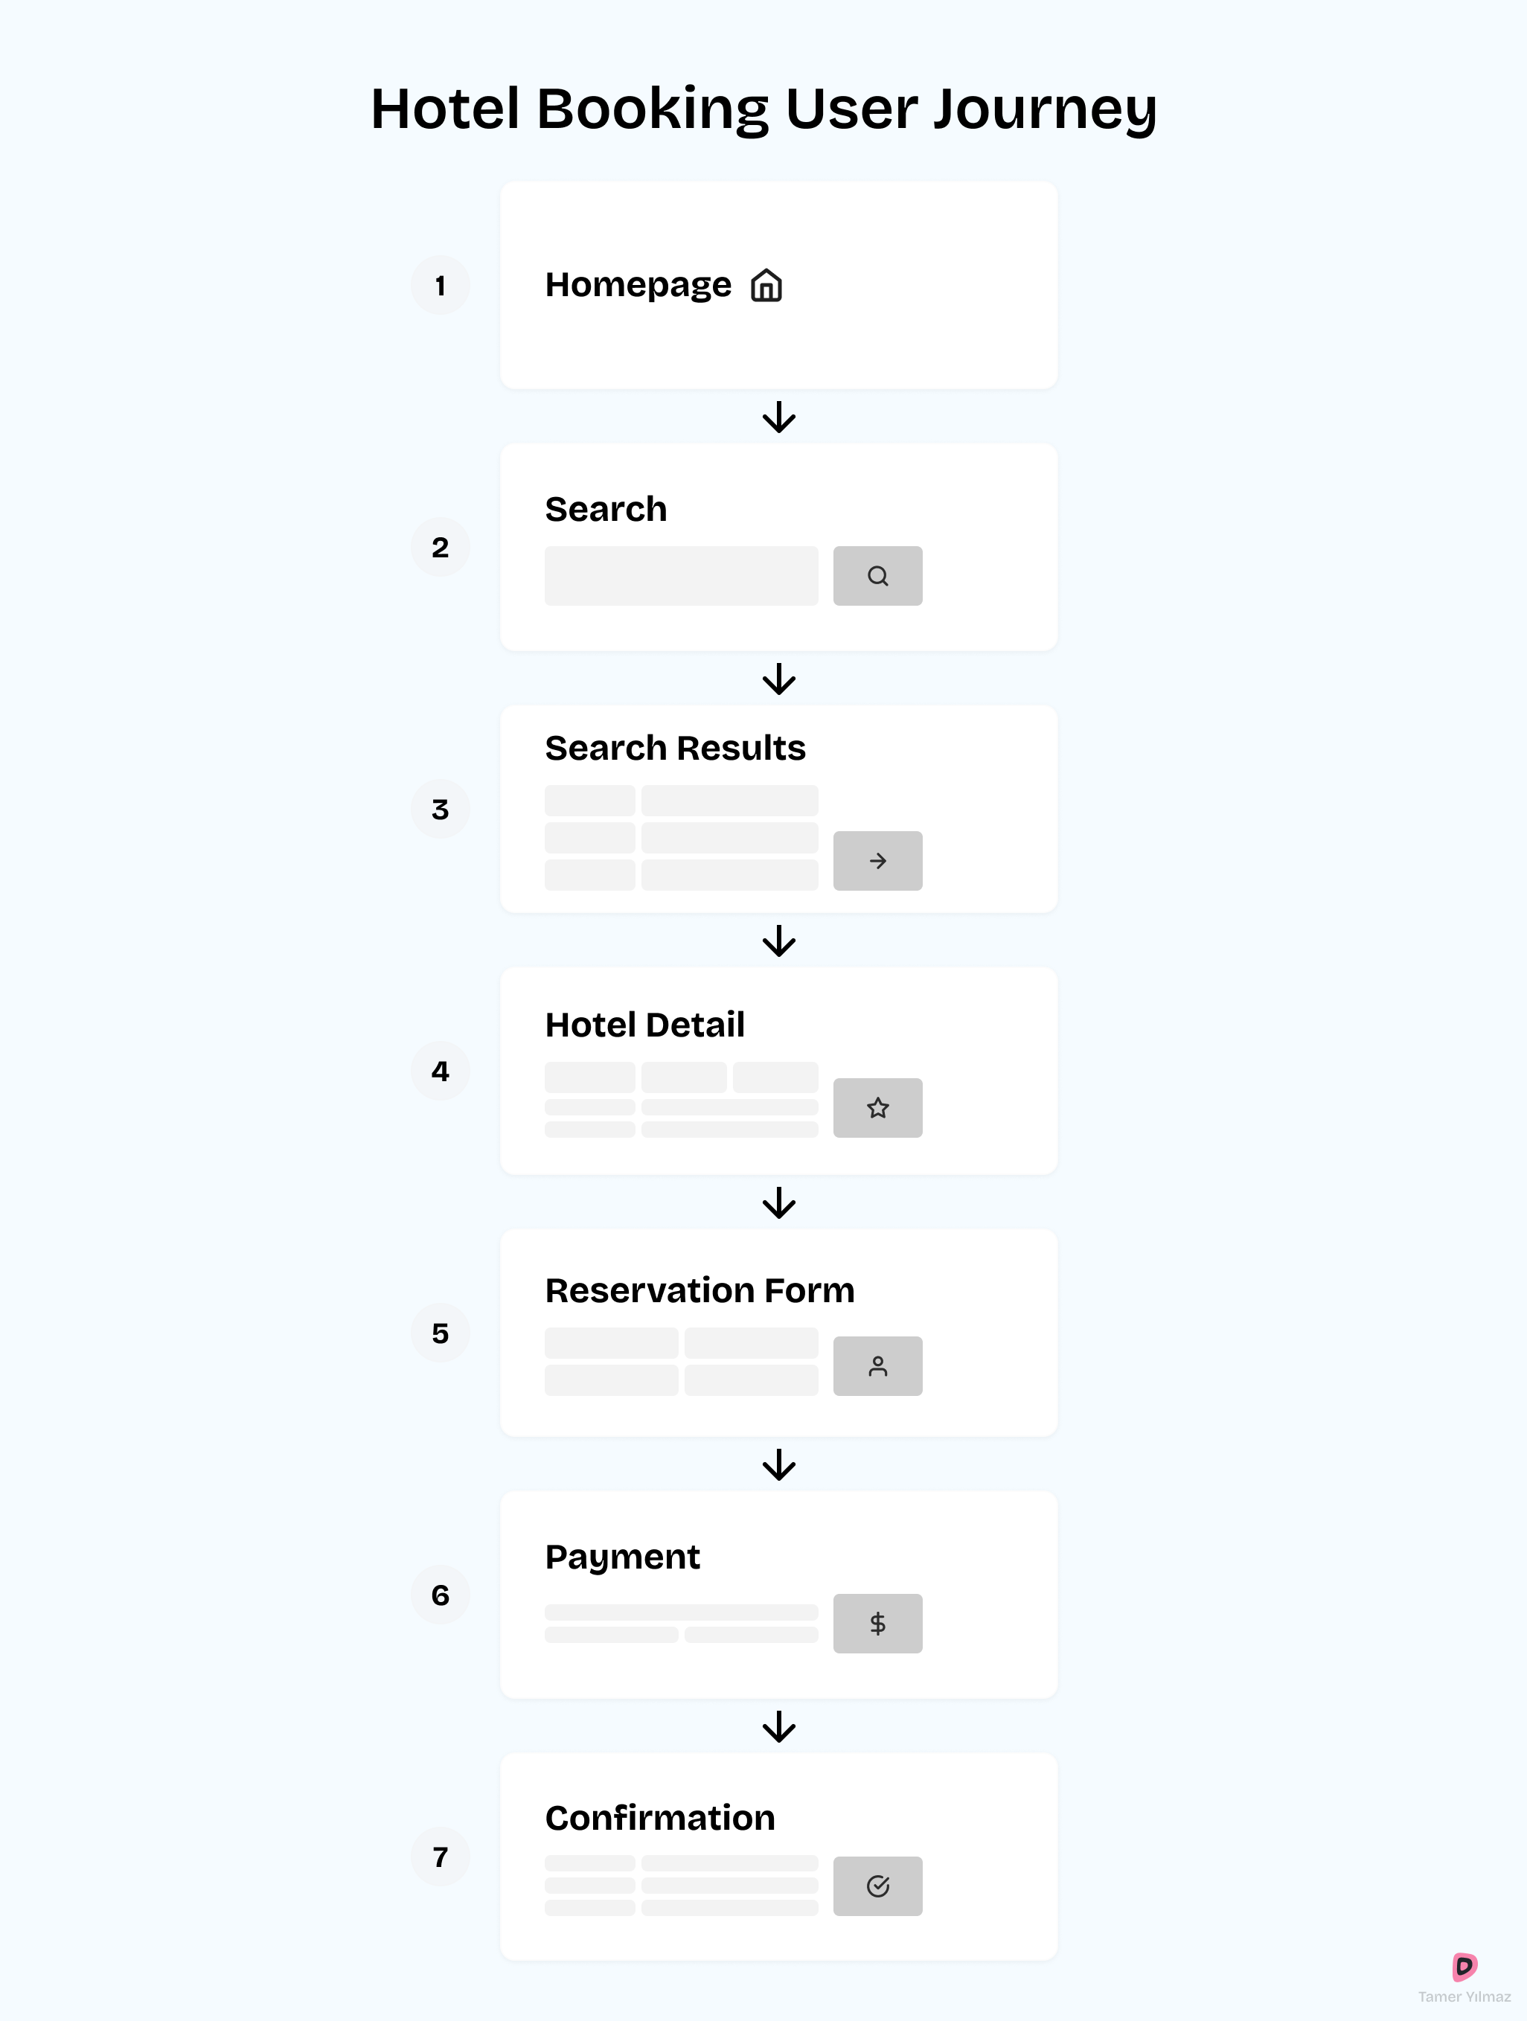The width and height of the screenshot is (1527, 2021).
Task: Click the magnifier search button
Action: (877, 576)
